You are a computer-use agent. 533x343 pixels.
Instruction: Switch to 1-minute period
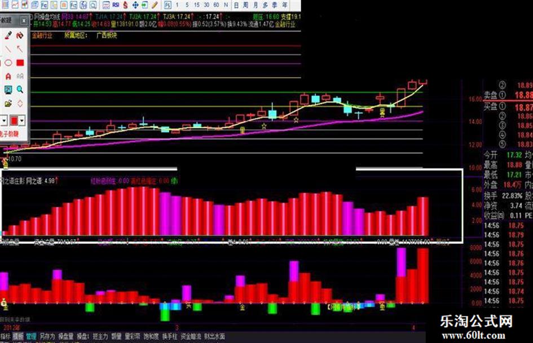[177, 5]
